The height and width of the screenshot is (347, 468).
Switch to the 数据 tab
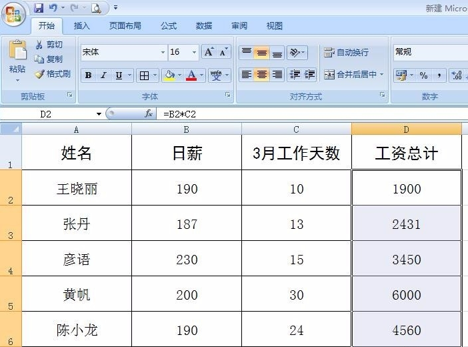click(204, 26)
